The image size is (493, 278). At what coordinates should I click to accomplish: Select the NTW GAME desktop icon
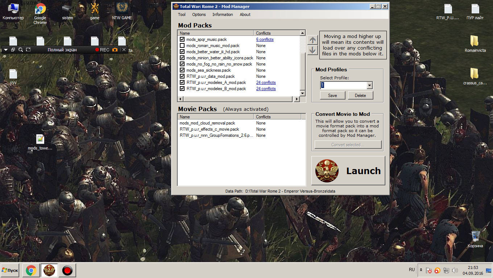tap(122, 11)
